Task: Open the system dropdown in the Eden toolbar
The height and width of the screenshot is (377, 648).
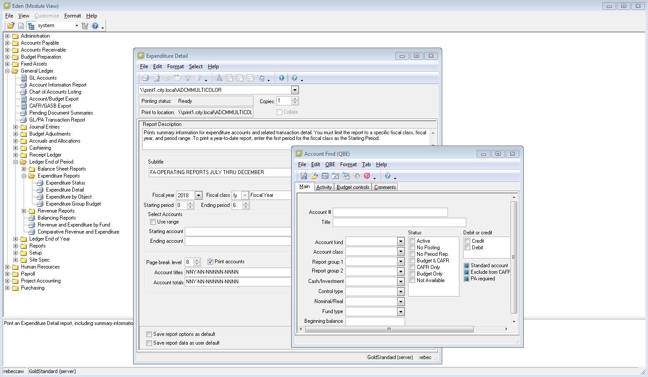Action: [76, 26]
